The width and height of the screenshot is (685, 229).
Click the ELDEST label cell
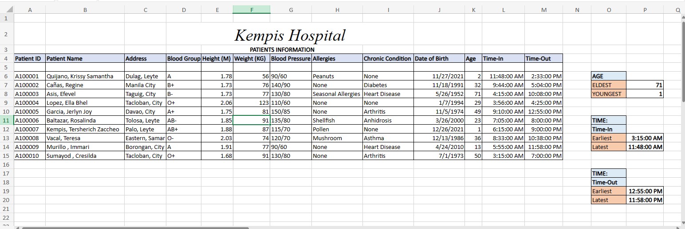(609, 85)
